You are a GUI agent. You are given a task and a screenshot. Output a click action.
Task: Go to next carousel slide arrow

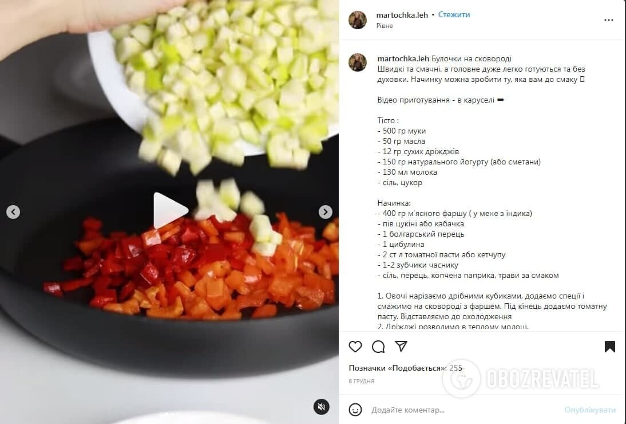coord(325,212)
